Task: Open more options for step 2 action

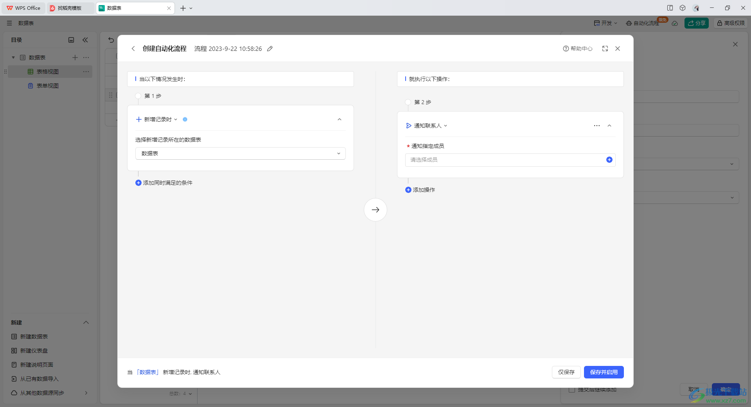Action: tap(597, 126)
